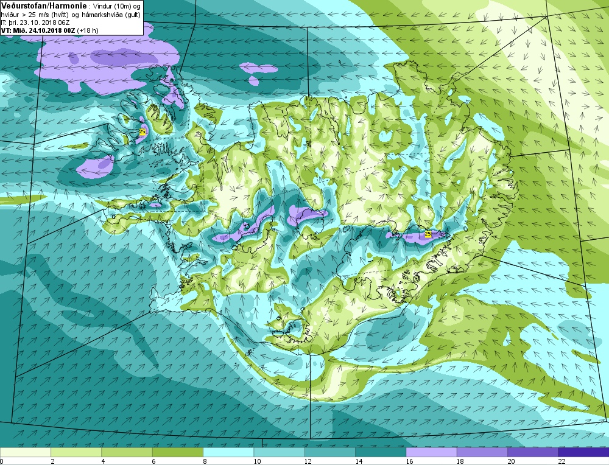Click the light cyan 8–10 m/s legend swatch
The height and width of the screenshot is (465, 609).
pyautogui.click(x=228, y=452)
